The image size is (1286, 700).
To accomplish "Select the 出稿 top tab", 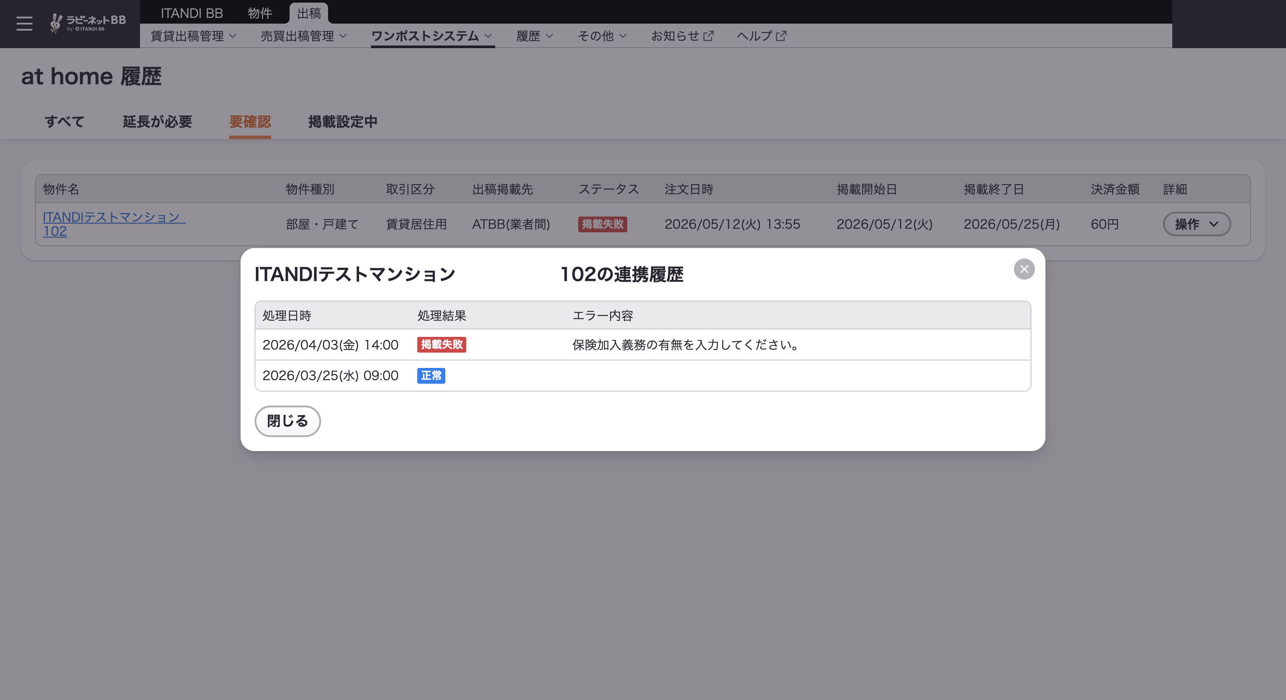I will (x=308, y=13).
